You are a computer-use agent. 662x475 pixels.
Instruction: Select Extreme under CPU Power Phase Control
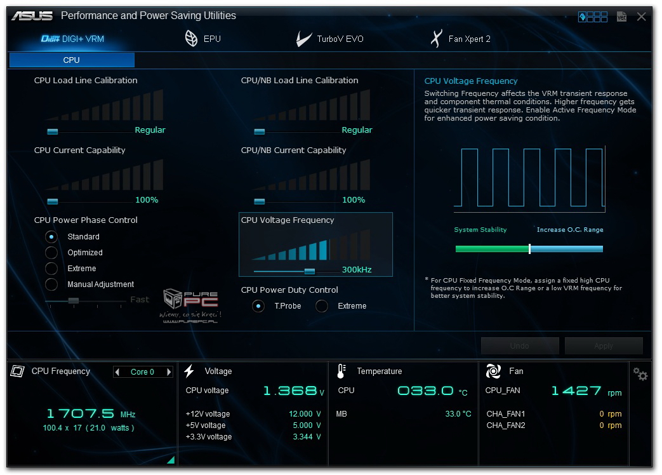point(51,269)
